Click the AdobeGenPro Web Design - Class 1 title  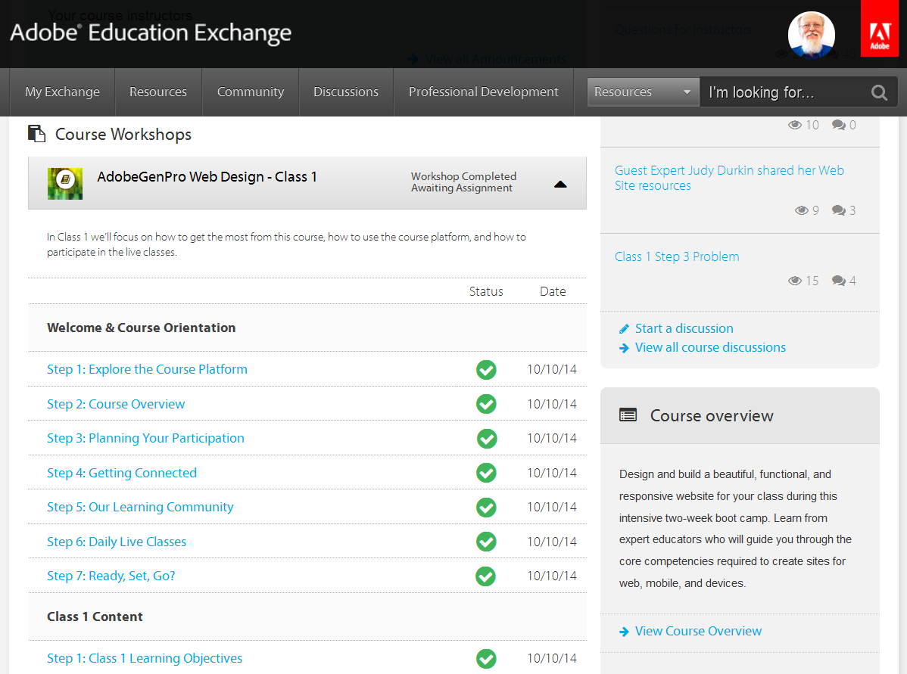pyautogui.click(x=207, y=177)
